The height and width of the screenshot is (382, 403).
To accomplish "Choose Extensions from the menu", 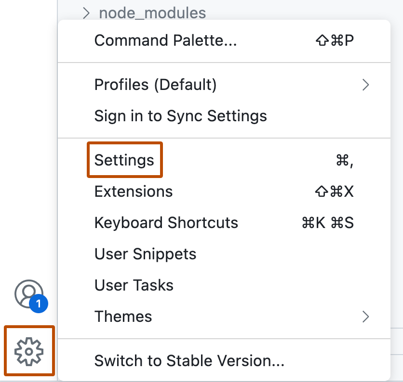I will tap(134, 191).
